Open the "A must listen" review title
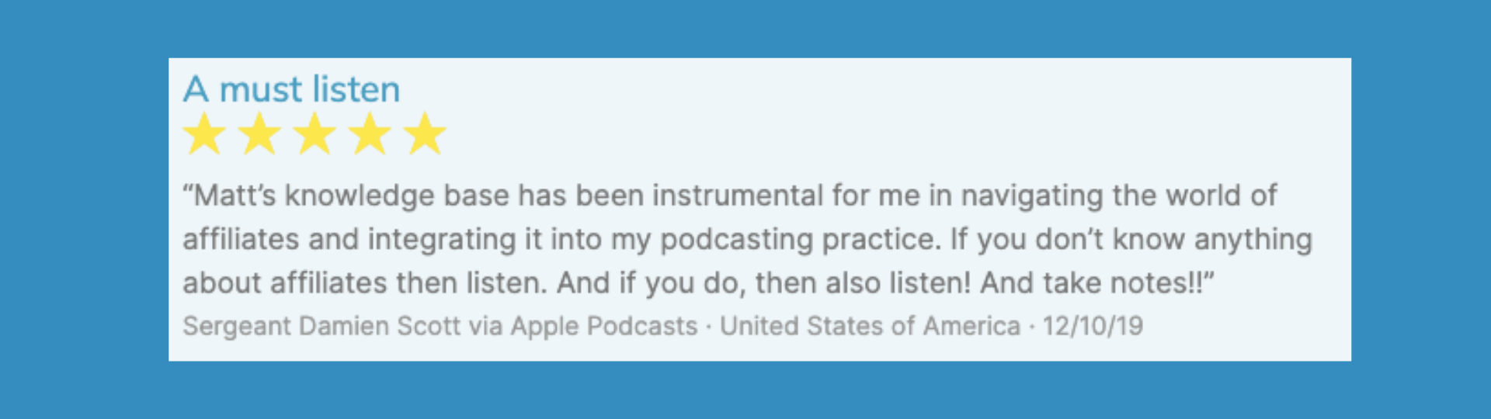This screenshot has width=1491, height=419. pos(291,89)
